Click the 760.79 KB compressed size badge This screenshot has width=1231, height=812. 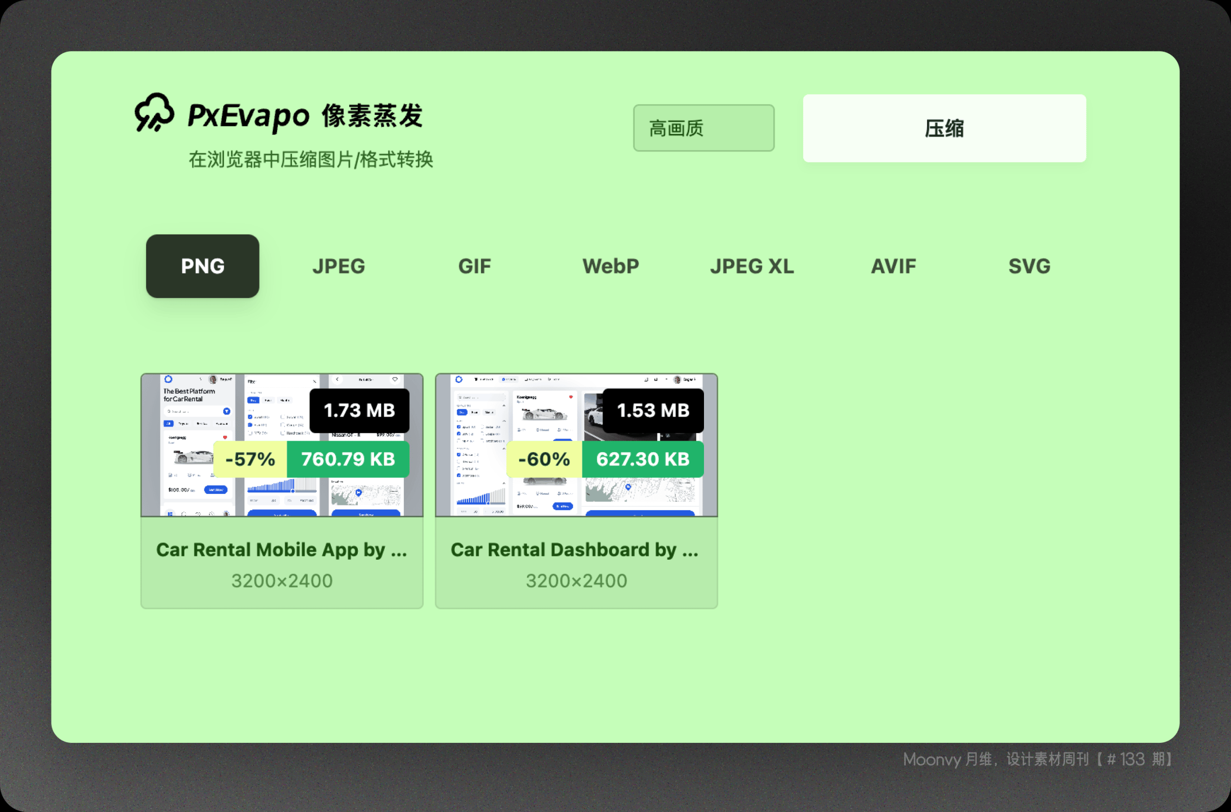coord(348,459)
